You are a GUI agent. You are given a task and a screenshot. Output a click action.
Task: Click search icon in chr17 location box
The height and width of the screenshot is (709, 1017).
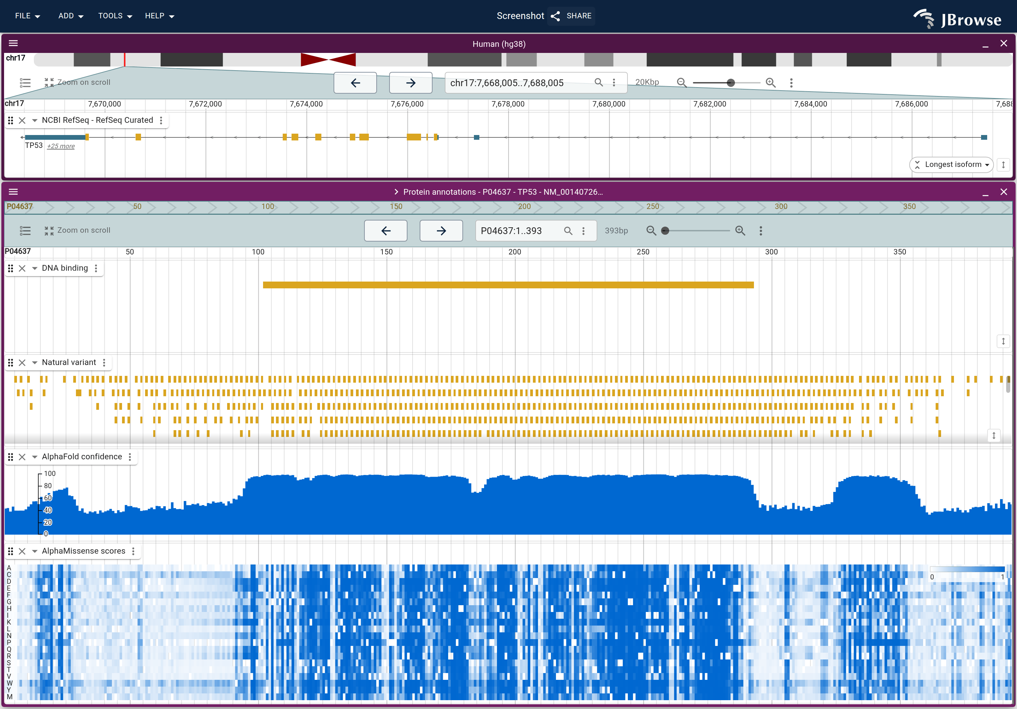coord(598,82)
